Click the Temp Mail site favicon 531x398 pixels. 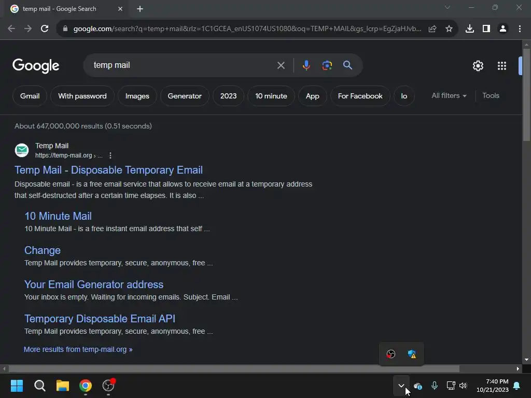coord(22,150)
